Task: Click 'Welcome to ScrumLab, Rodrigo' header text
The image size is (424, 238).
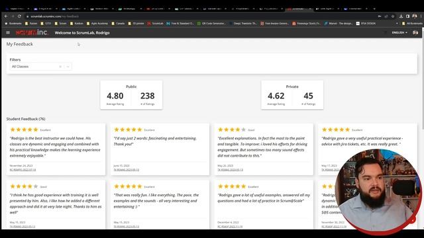Action: tap(82, 32)
